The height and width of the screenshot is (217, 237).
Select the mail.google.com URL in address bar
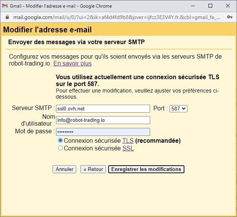click(x=114, y=17)
